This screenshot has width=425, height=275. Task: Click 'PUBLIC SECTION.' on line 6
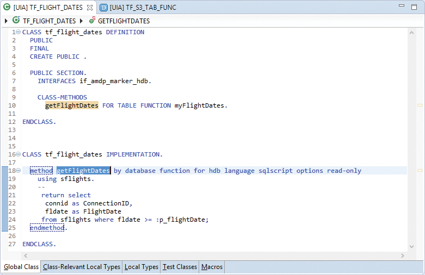click(x=58, y=73)
